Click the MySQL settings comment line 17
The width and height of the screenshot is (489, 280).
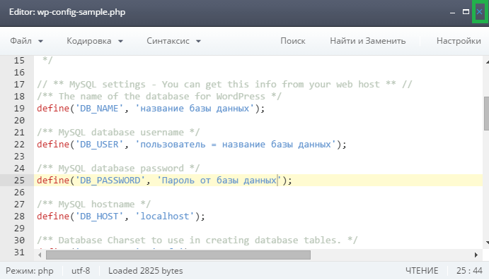coord(224,85)
